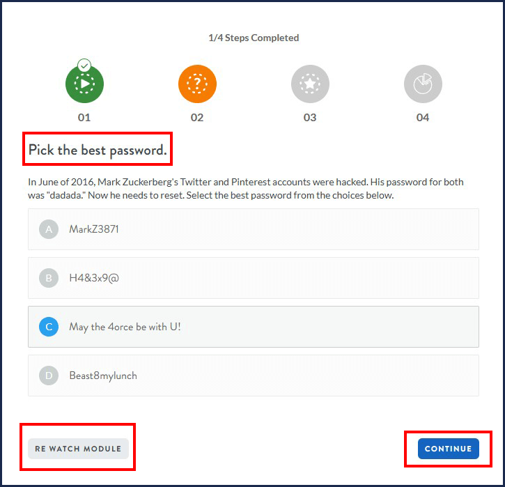The width and height of the screenshot is (505, 487).
Task: Select the letter A answer circle
Action: (49, 229)
